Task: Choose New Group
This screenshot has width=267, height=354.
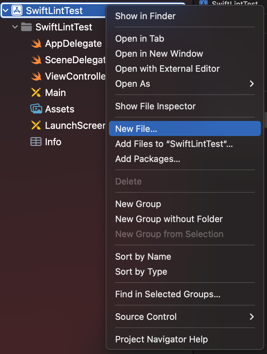Action: [185, 204]
